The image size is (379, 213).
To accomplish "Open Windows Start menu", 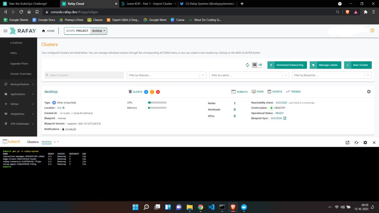I will click(135, 207).
